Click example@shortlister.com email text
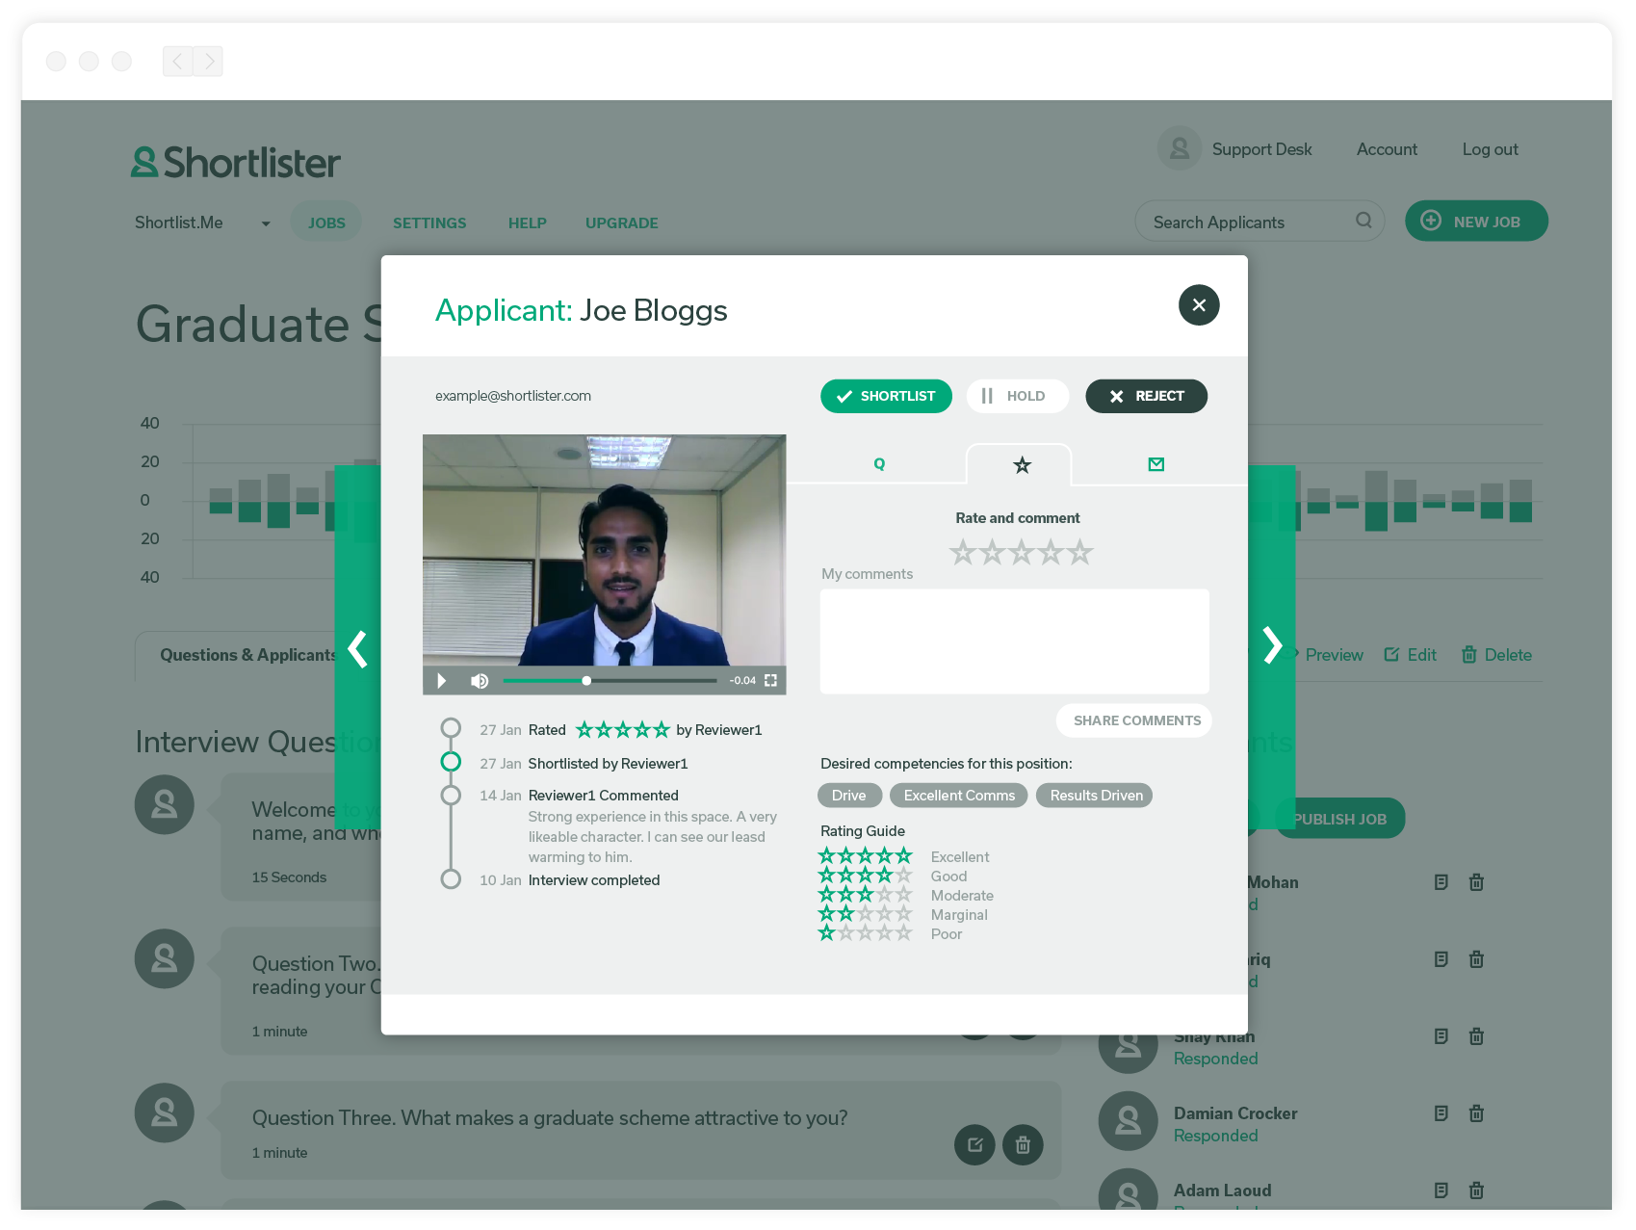 pos(513,396)
